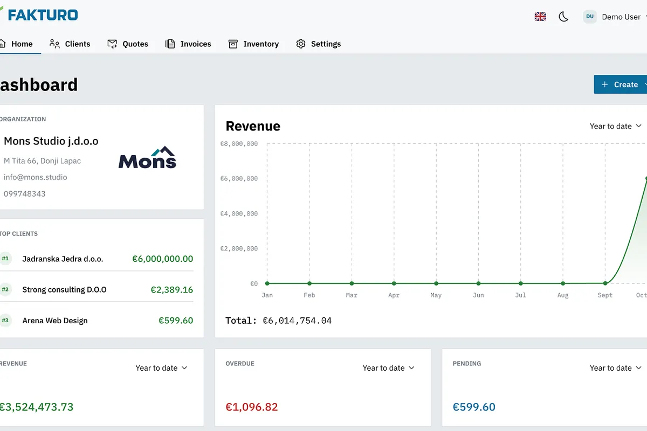Open Revenue chart Year to date dropdown
The image size is (647, 431).
coord(616,126)
